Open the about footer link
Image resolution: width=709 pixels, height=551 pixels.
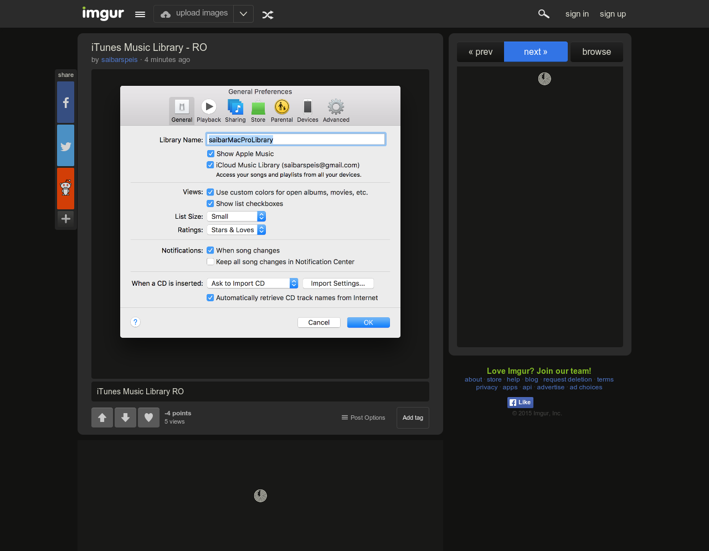(x=474, y=380)
